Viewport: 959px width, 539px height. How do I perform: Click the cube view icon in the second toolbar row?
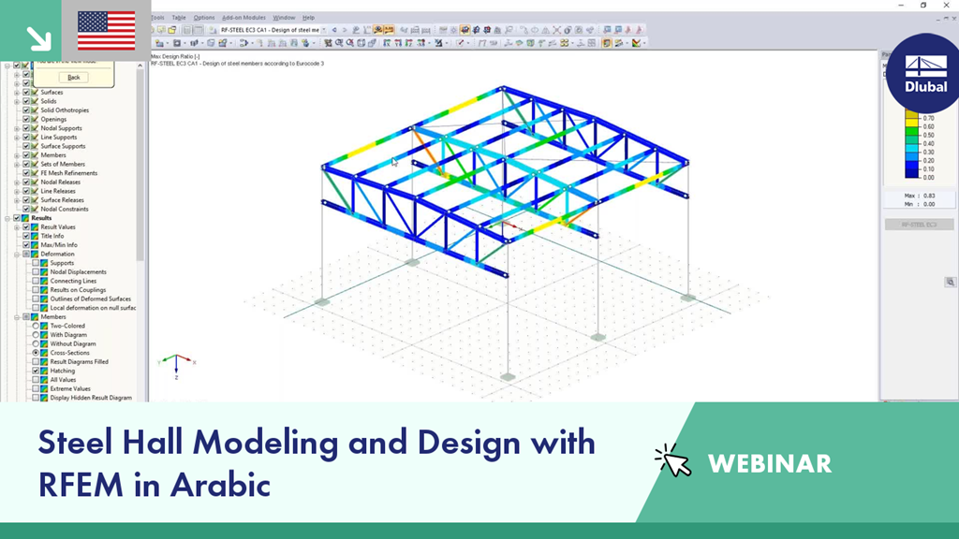coord(361,43)
